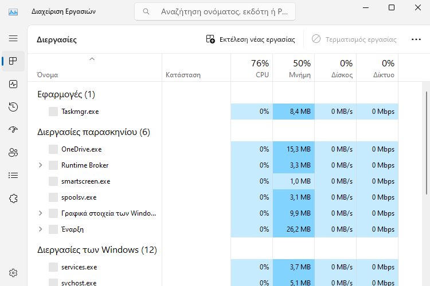Click the services.exe process icon
The height and width of the screenshot is (286, 430).
(53, 267)
